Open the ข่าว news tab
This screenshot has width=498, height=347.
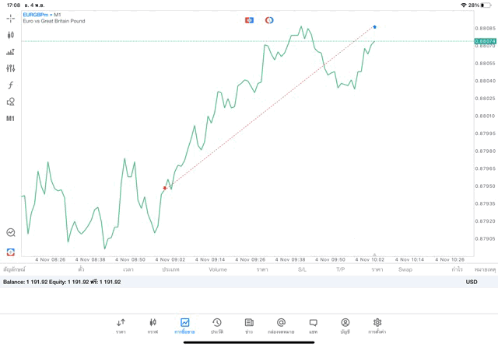tap(249, 325)
